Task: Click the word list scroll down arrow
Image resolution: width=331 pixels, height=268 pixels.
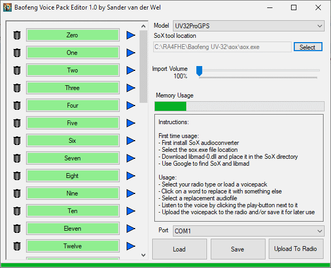Action: (143, 255)
